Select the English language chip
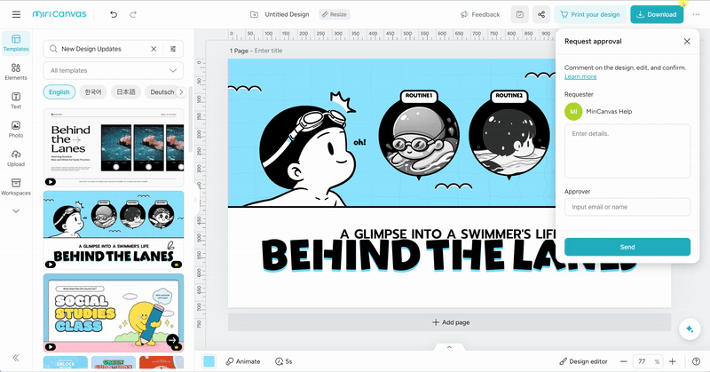710x372 pixels. click(x=59, y=91)
